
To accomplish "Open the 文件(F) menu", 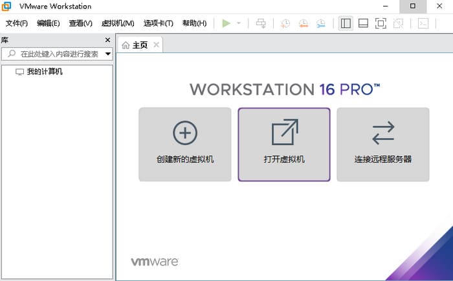I will [16, 23].
